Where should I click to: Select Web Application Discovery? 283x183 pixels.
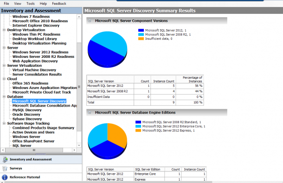pos(35,61)
